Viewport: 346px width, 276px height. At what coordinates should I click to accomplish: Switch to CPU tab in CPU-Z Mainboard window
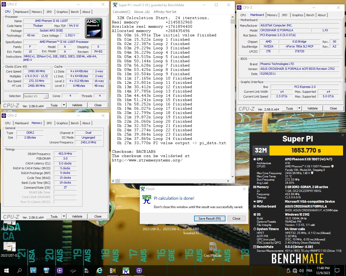(x=243, y=15)
